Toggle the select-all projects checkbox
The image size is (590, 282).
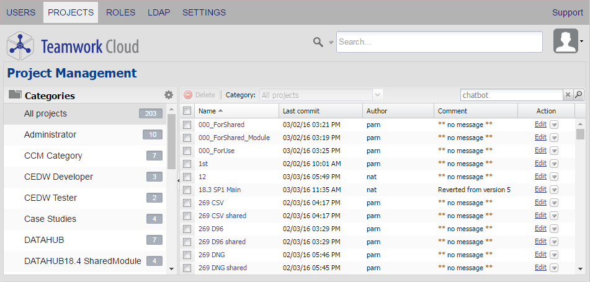pyautogui.click(x=187, y=111)
